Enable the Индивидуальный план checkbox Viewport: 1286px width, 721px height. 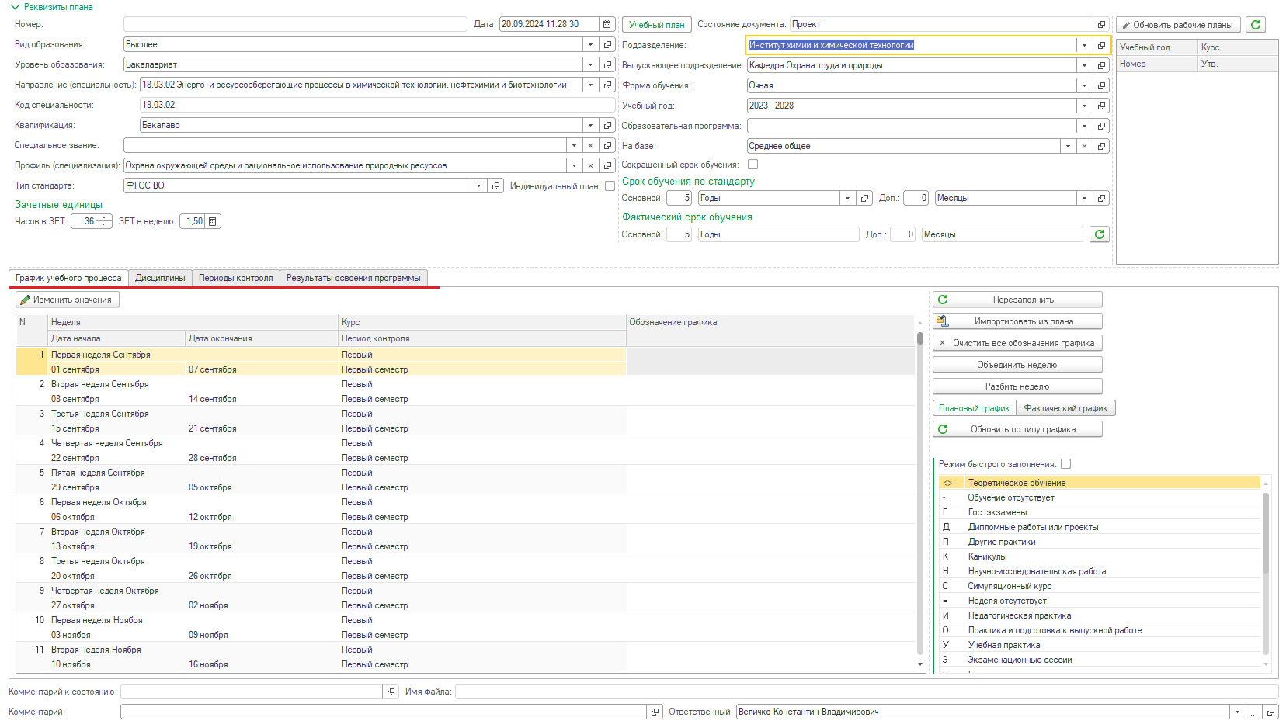pos(610,185)
